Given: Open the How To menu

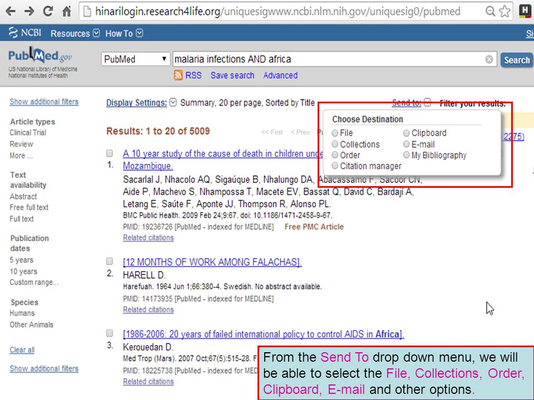Looking at the screenshot, I should (x=119, y=33).
